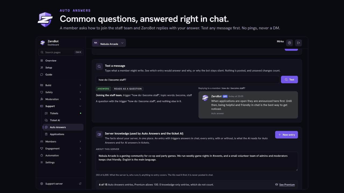Screen dimensions: 344x193
Task: Expand the Build sidebar section
Action: [61, 85]
